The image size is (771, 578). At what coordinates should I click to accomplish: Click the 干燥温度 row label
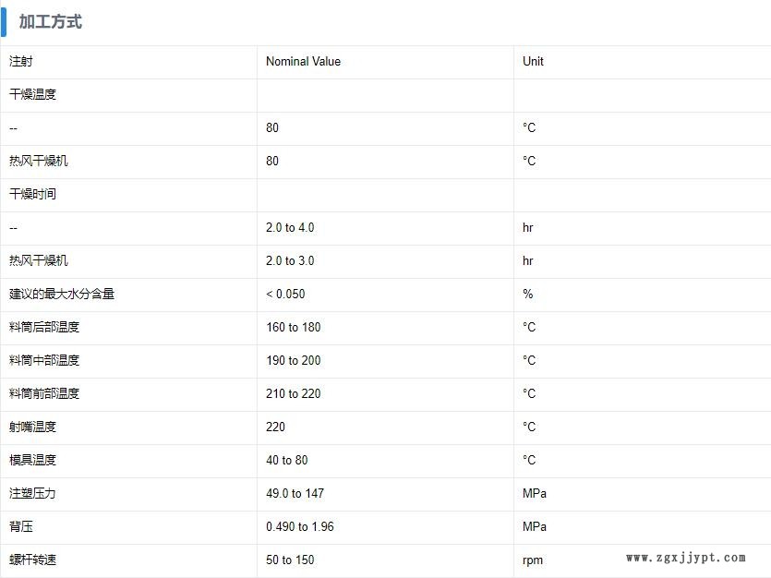pyautogui.click(x=33, y=95)
